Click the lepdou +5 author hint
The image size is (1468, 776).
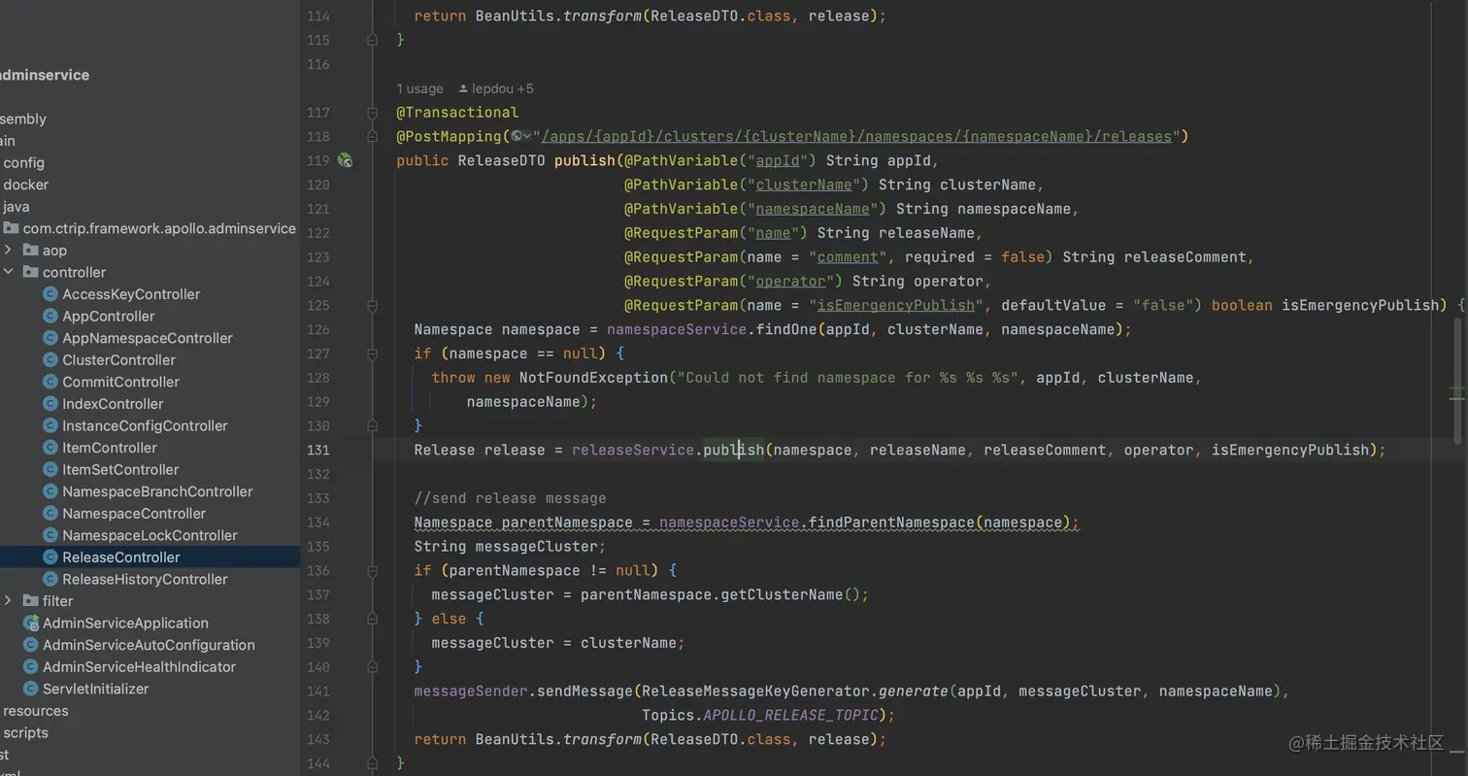tap(496, 88)
